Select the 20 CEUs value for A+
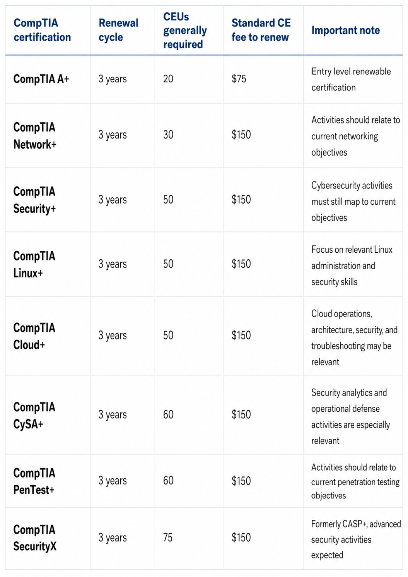Screen dimensions: 408x577 [x=168, y=79]
